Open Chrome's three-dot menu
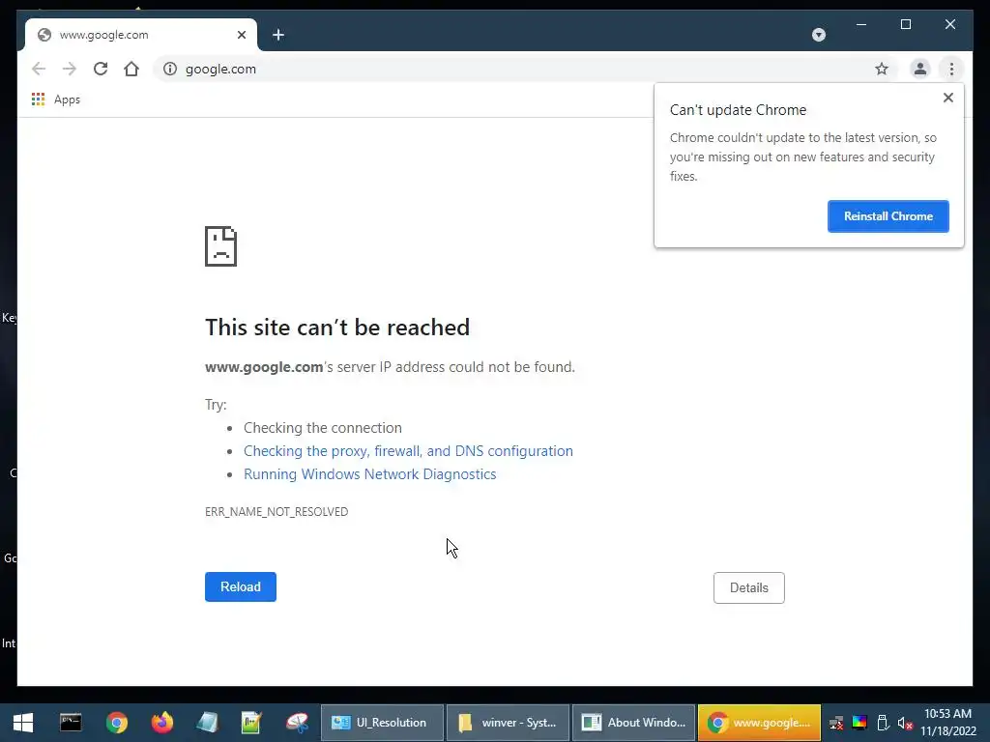Viewport: 990px width, 742px height. click(x=951, y=69)
